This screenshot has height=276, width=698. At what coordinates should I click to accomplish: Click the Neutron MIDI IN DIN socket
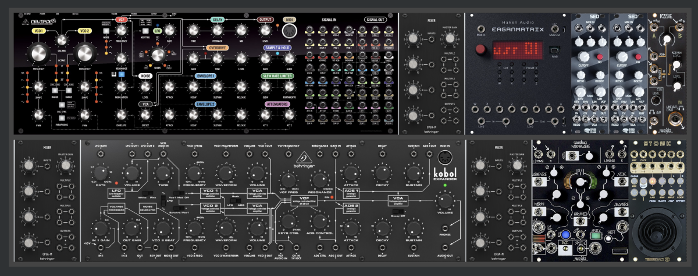pyautogui.click(x=290, y=31)
